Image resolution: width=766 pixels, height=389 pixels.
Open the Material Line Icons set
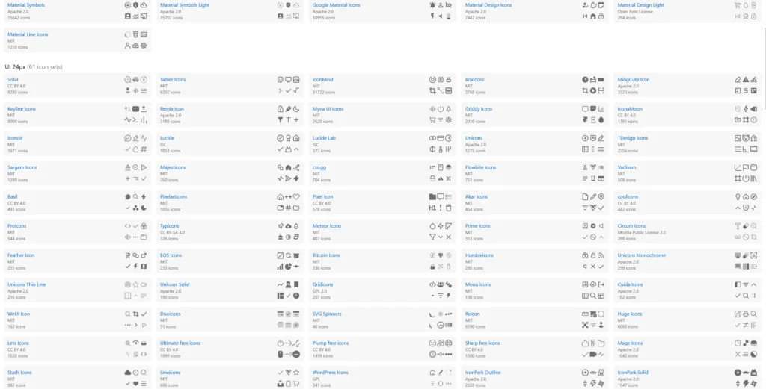click(28, 34)
